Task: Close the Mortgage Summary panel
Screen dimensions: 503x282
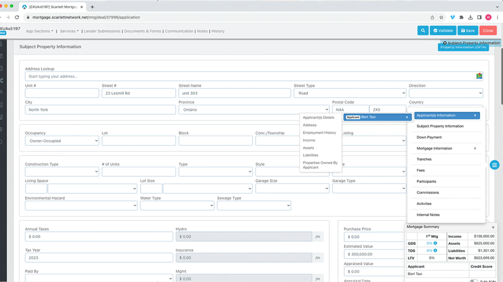Action: (x=493, y=227)
